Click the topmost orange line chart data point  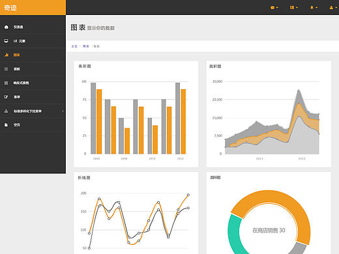click(x=188, y=195)
